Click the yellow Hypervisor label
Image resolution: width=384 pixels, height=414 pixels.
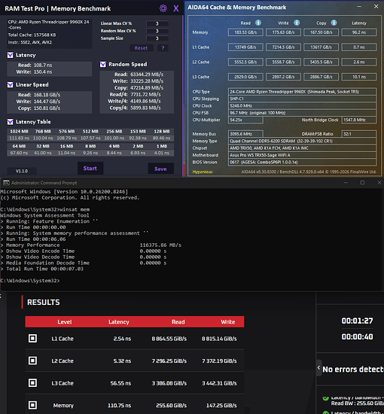click(x=203, y=172)
